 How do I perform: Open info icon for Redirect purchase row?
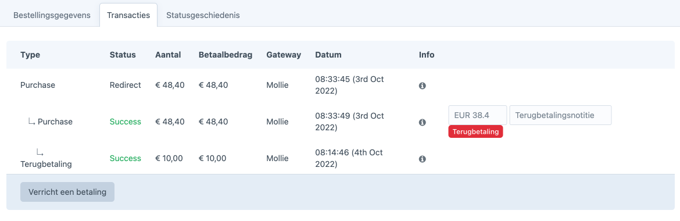423,85
